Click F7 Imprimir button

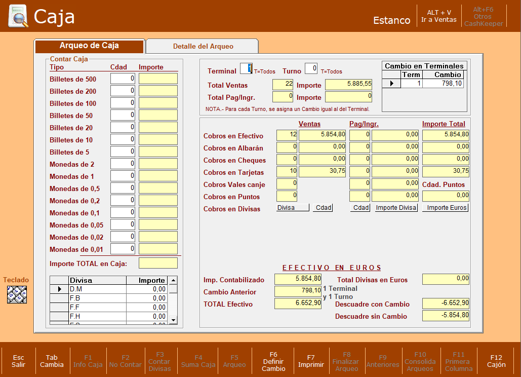311,361
